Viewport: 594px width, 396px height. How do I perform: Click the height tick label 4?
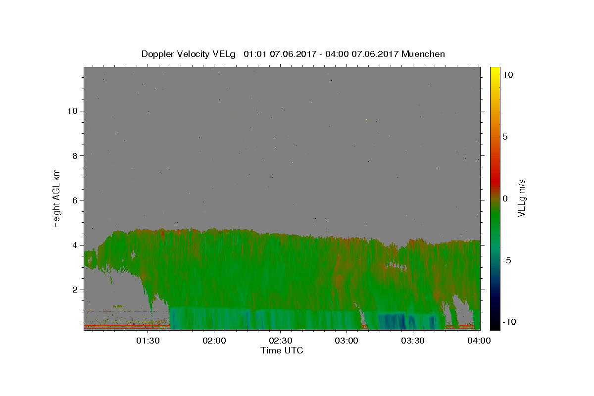[x=75, y=245]
